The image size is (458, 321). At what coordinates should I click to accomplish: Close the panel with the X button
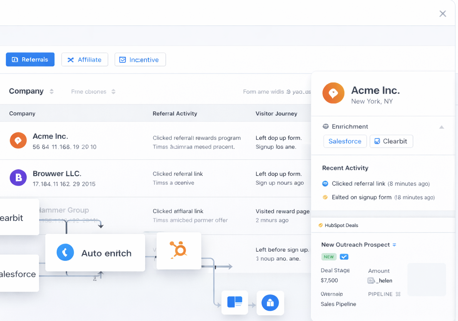coord(443,14)
